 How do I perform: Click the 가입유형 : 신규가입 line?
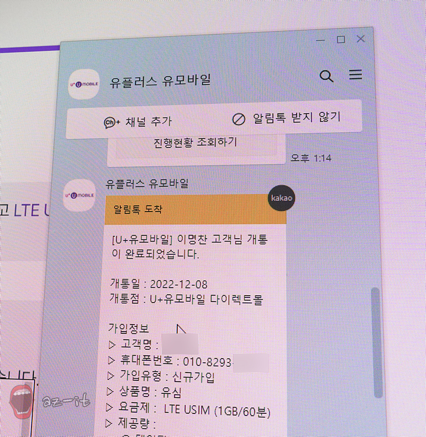pos(161,376)
